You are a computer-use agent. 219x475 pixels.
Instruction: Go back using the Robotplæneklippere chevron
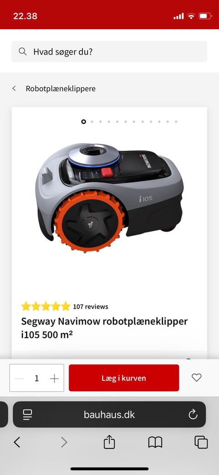[x=14, y=88]
